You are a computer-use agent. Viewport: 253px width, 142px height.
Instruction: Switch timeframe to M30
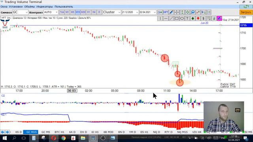pos(83,12)
